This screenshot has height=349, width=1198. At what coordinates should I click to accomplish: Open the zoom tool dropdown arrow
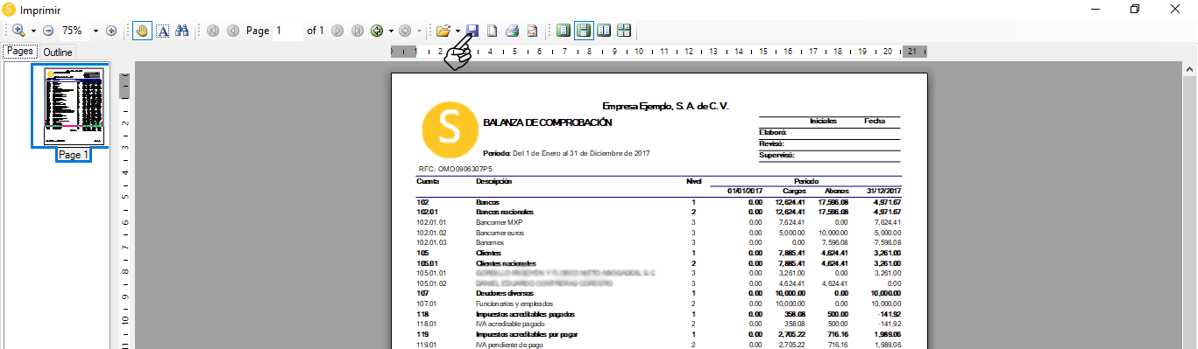click(x=33, y=31)
